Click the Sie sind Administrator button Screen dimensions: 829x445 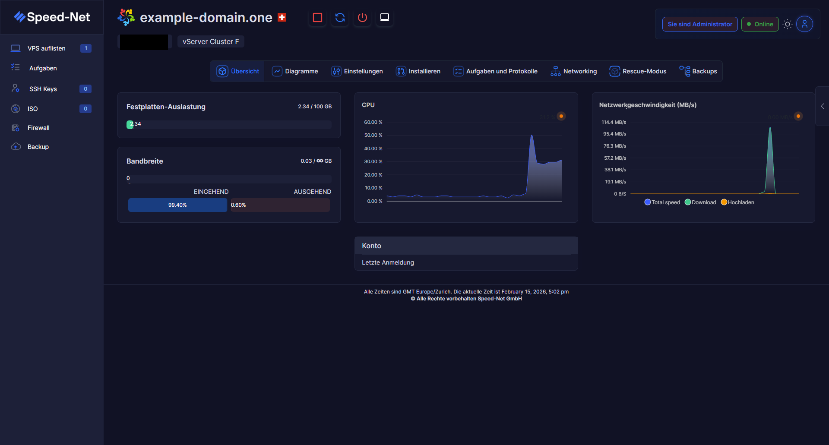pyautogui.click(x=700, y=24)
